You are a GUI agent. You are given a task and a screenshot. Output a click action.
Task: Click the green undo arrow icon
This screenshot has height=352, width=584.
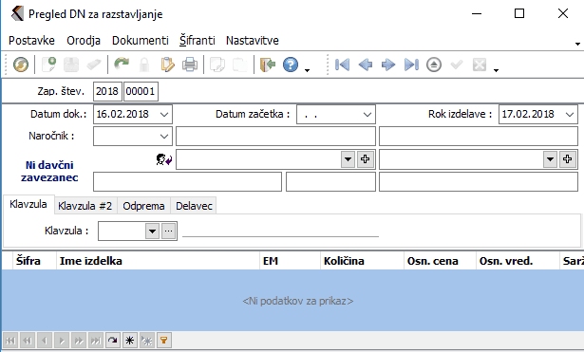122,65
